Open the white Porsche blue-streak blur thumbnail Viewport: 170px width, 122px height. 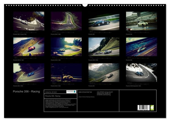[141, 47]
